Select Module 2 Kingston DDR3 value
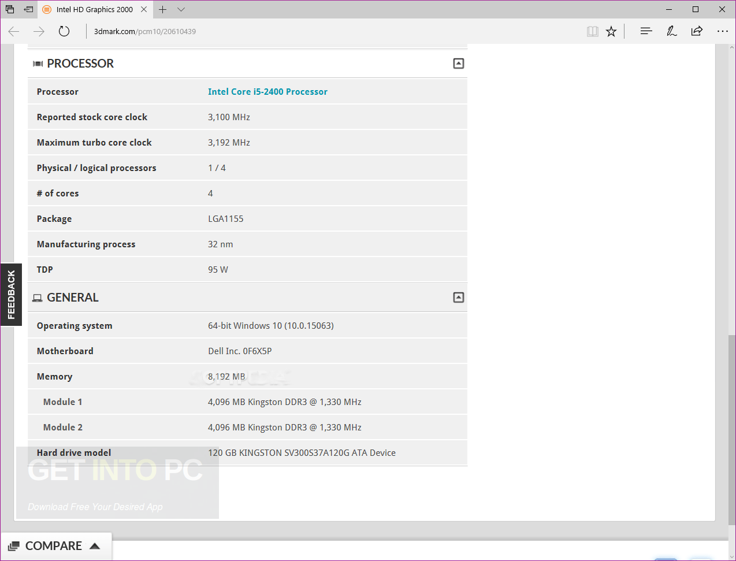This screenshot has height=561, width=736. tap(284, 427)
